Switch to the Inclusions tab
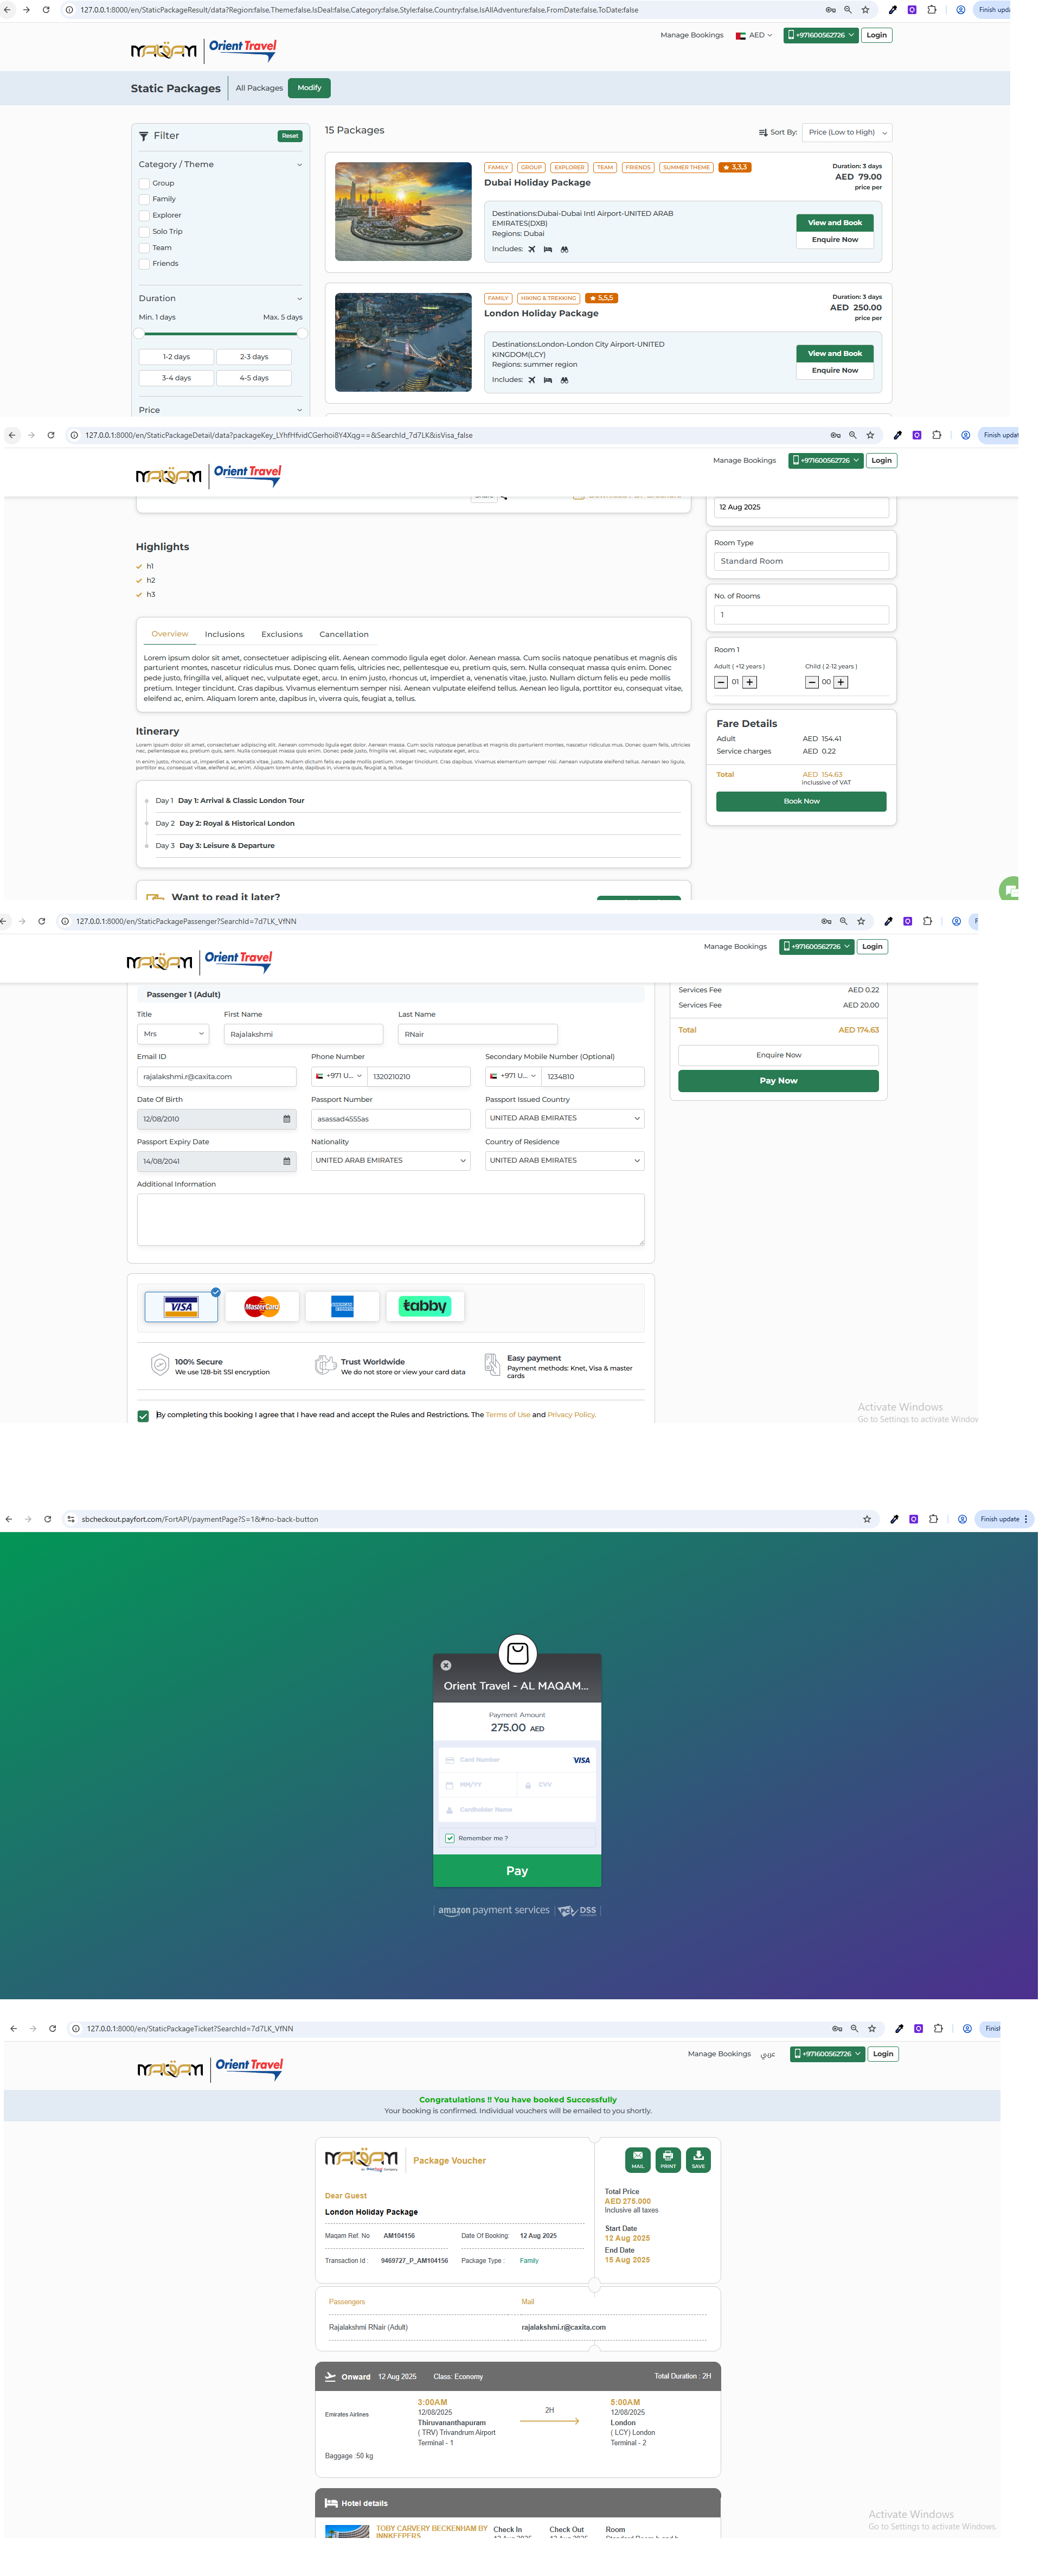 (225, 634)
